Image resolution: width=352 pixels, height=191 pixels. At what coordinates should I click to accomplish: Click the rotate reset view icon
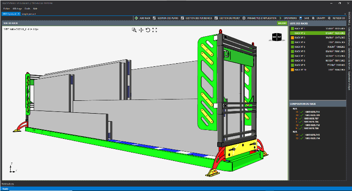coord(148,30)
